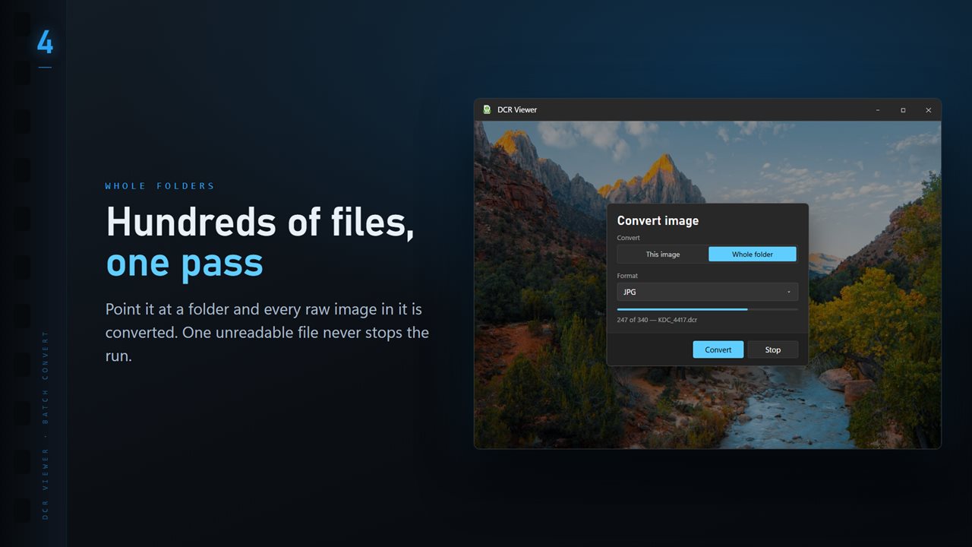Open the JPG format dropdown
Image resolution: width=972 pixels, height=547 pixels.
coord(708,292)
